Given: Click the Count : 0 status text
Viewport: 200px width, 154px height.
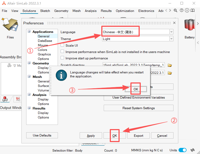Looking at the screenshot, I should (111, 150).
